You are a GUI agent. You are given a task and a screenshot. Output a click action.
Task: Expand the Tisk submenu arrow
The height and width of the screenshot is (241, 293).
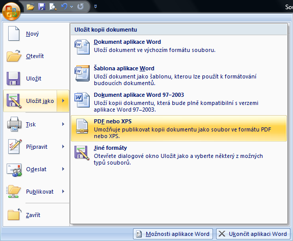click(x=63, y=124)
